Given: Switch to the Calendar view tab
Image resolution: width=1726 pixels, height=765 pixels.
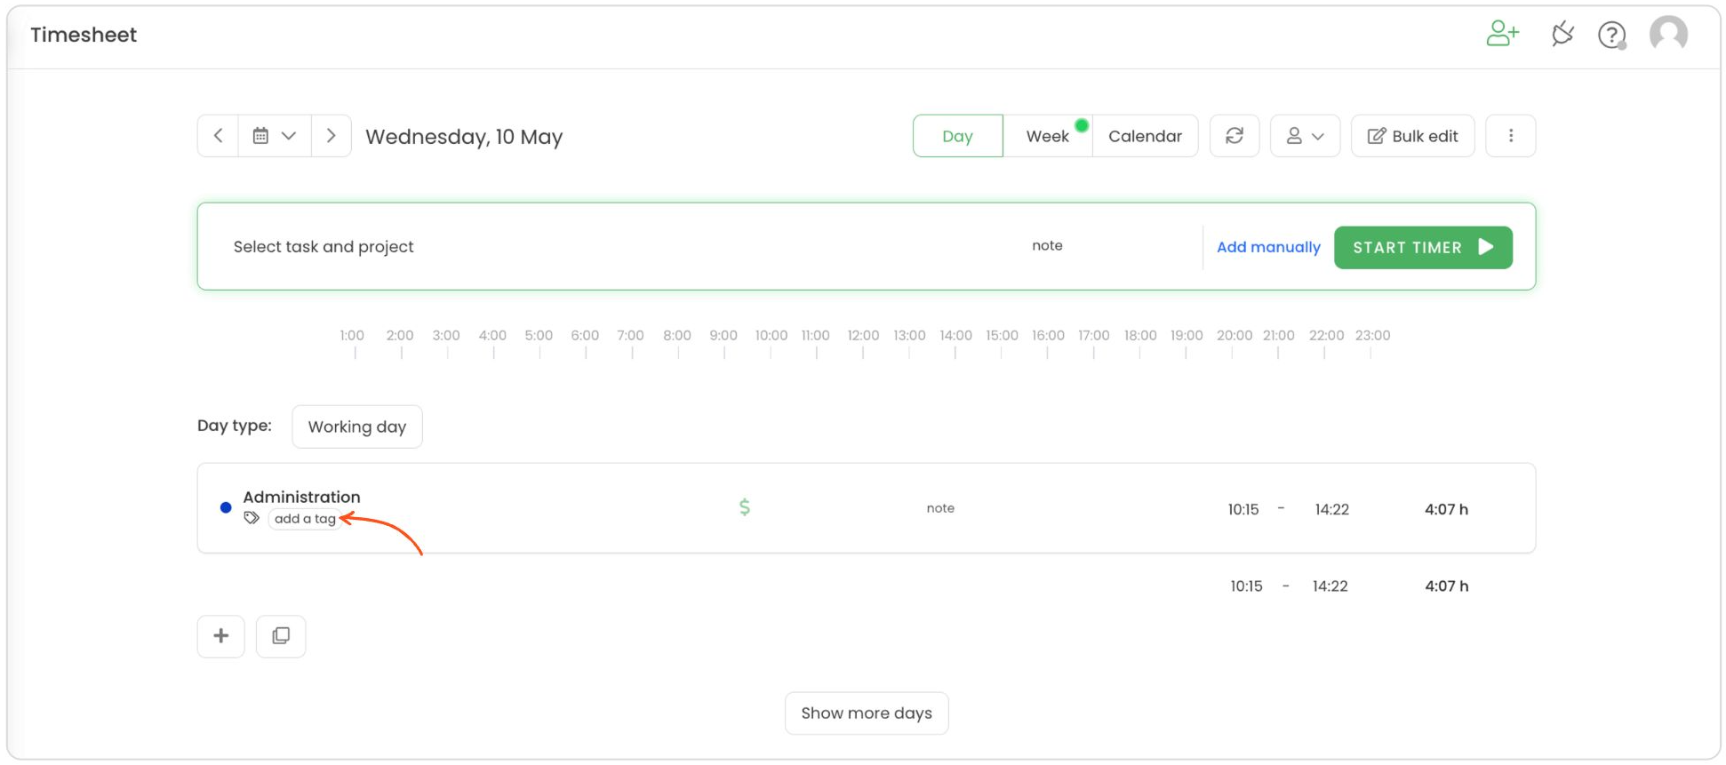Looking at the screenshot, I should (1144, 136).
